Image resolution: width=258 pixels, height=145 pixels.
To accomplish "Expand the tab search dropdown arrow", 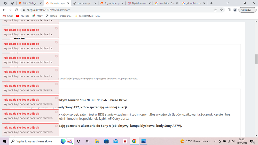I will pyautogui.click(x=228, y=3).
